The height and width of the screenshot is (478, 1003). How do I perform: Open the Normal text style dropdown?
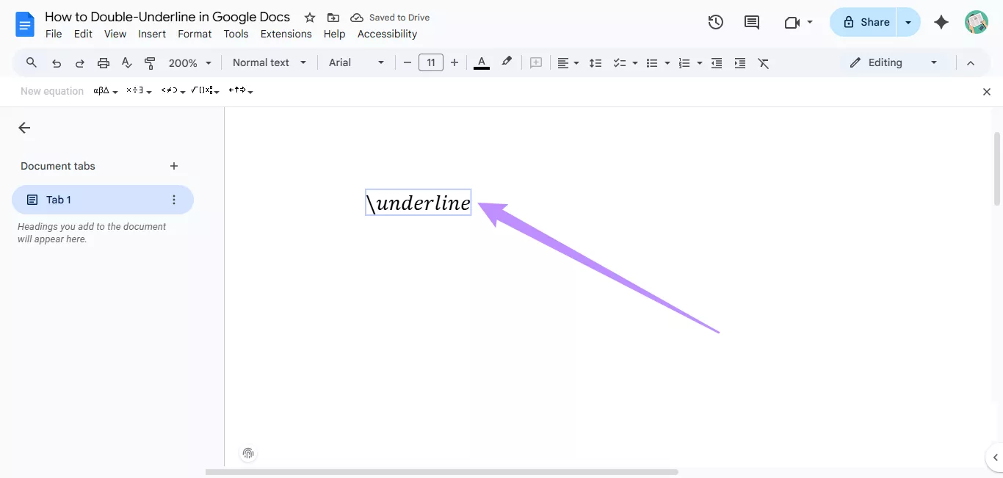click(268, 62)
